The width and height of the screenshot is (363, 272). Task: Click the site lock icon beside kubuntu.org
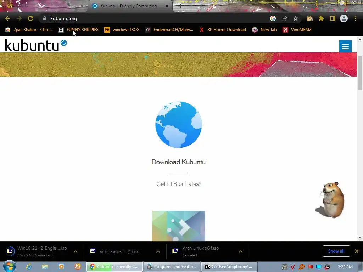coord(45,18)
